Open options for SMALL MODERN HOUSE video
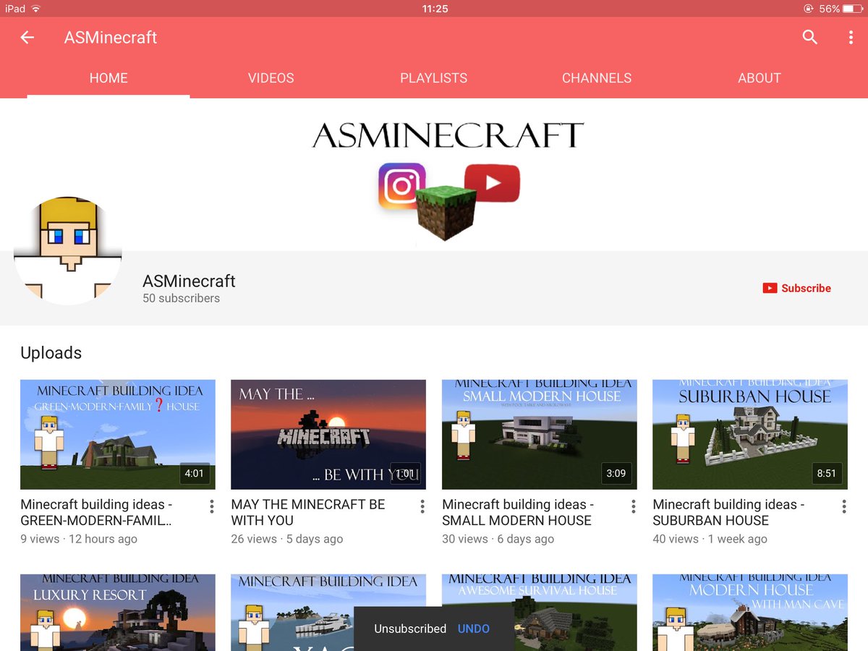Image resolution: width=868 pixels, height=651 pixels. coord(634,506)
